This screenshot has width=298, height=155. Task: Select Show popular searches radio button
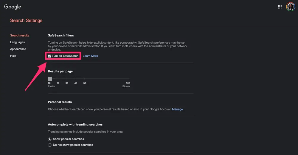[x=50, y=139]
